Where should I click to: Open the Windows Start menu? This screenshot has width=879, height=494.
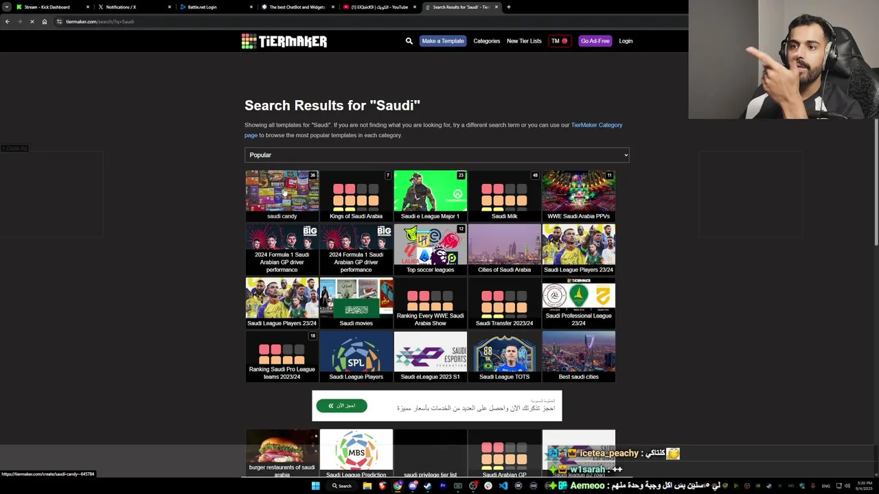[x=315, y=486]
